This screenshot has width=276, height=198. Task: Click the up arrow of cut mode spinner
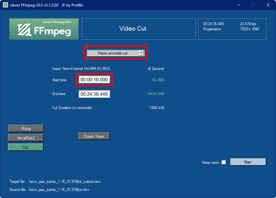click(x=141, y=52)
